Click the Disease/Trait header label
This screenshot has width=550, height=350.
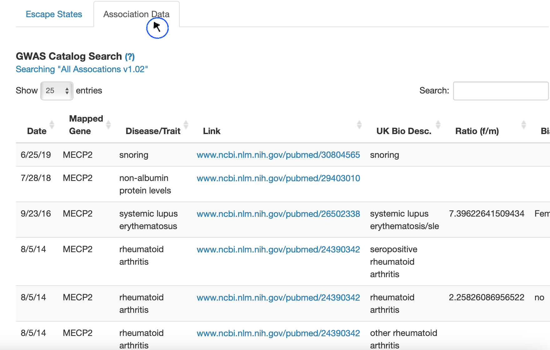tap(153, 131)
